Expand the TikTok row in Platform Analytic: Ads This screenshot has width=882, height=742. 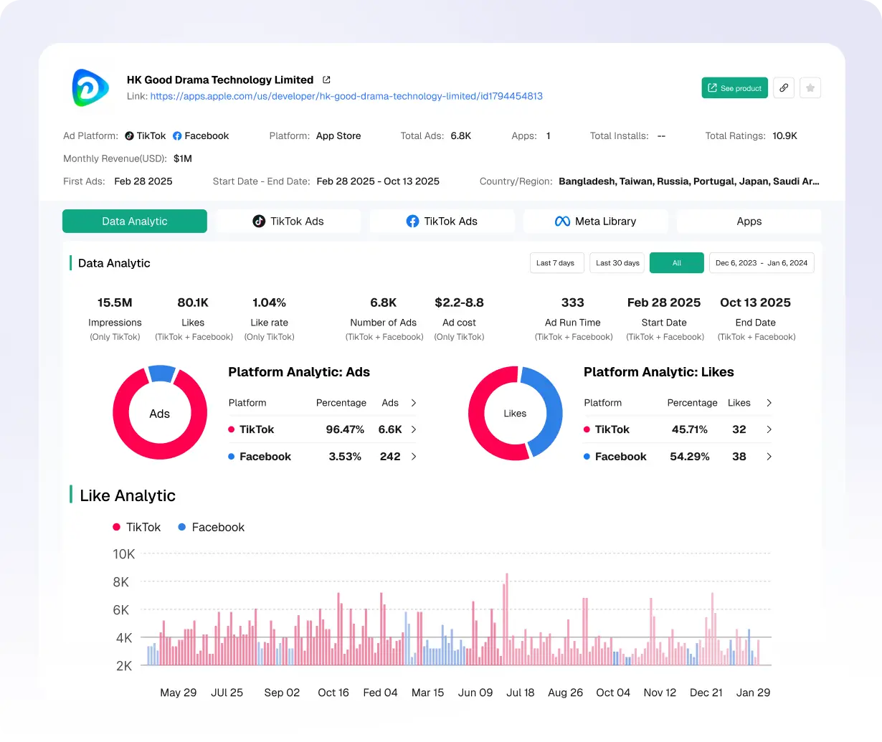[x=414, y=429]
